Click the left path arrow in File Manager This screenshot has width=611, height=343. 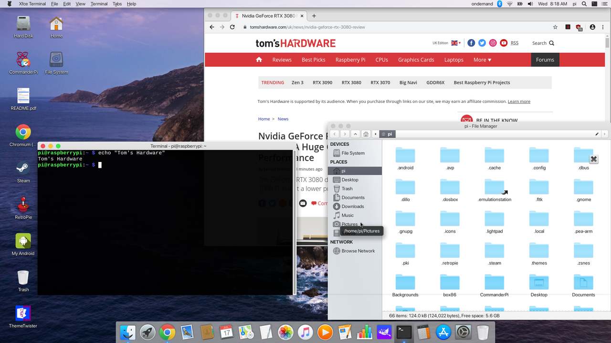[376, 134]
